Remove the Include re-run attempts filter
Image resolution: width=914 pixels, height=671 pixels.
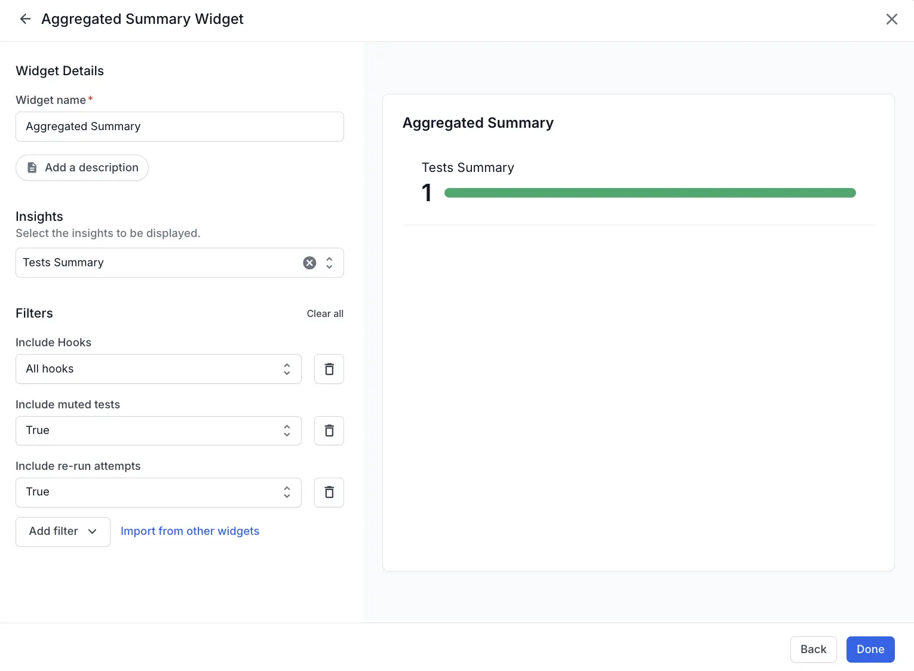(x=329, y=492)
